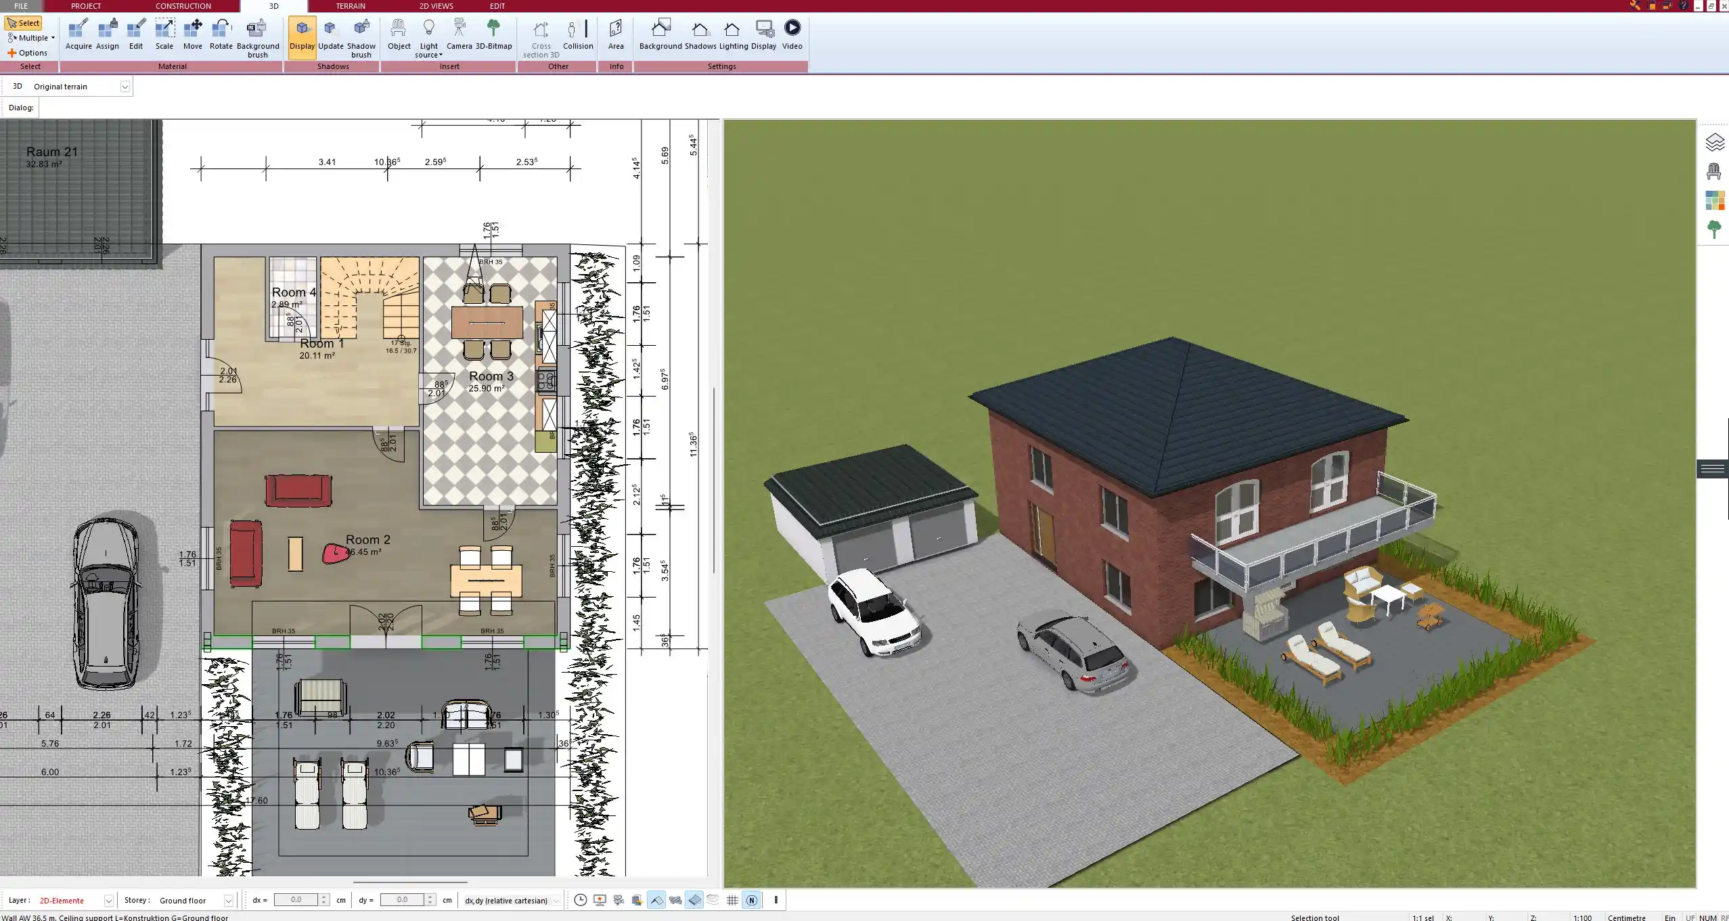
Task: Click the Select tool button
Action: [24, 23]
